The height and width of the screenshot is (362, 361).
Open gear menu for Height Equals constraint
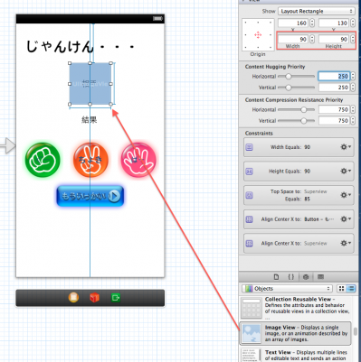tap(346, 171)
